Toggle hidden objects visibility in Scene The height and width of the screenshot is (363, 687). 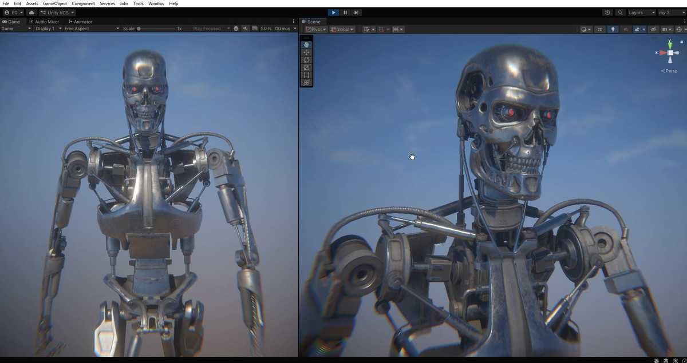coord(653,29)
